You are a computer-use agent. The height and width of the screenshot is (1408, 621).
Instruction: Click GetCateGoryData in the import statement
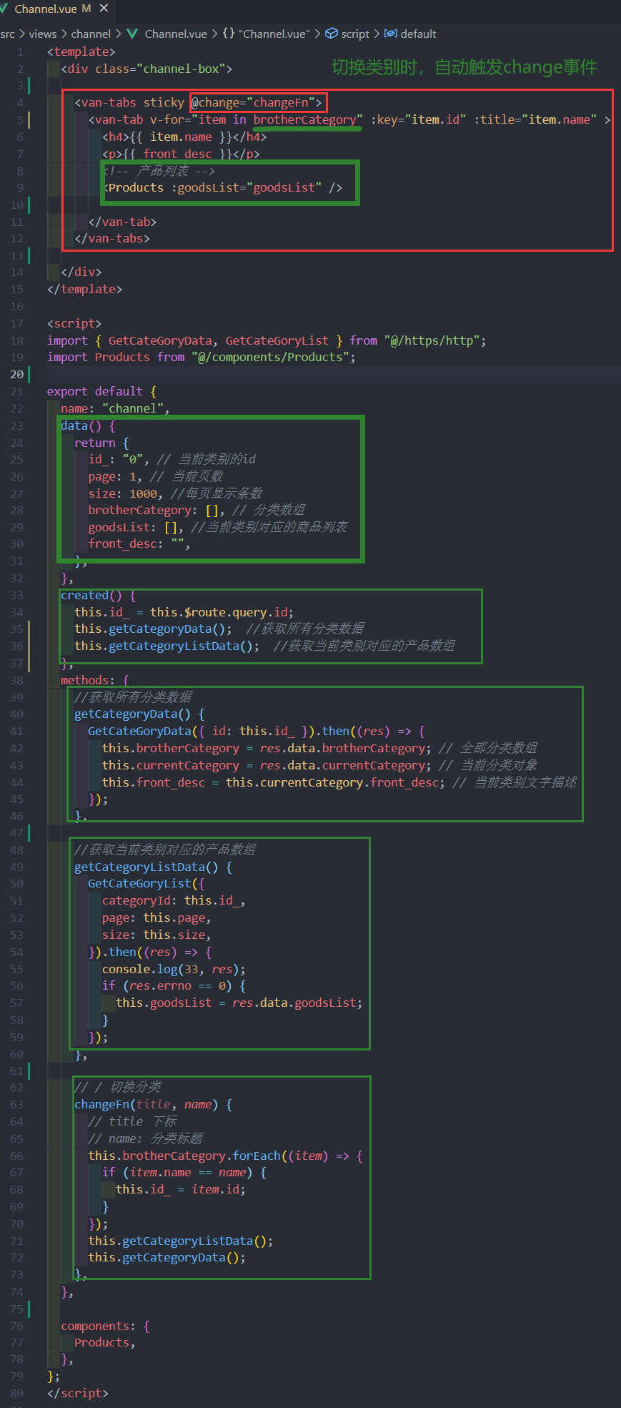pyautogui.click(x=160, y=340)
